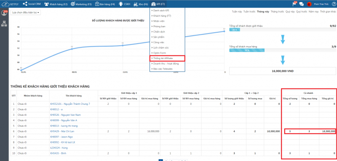
Task: Expand the KPI (F7) dropdown menu
Action: coord(158,4)
